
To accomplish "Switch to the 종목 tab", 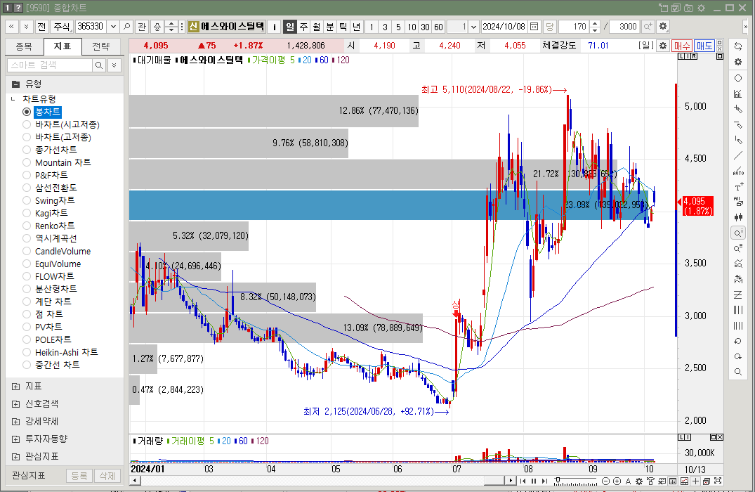I will [24, 46].
